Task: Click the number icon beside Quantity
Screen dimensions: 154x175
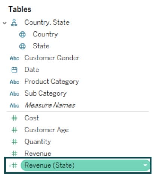Action: pyautogui.click(x=14, y=142)
